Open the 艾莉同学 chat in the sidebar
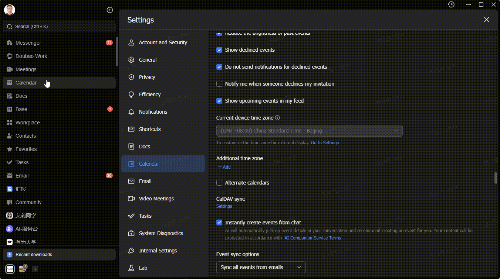Viewport: 500px width, 279px height. click(x=59, y=216)
